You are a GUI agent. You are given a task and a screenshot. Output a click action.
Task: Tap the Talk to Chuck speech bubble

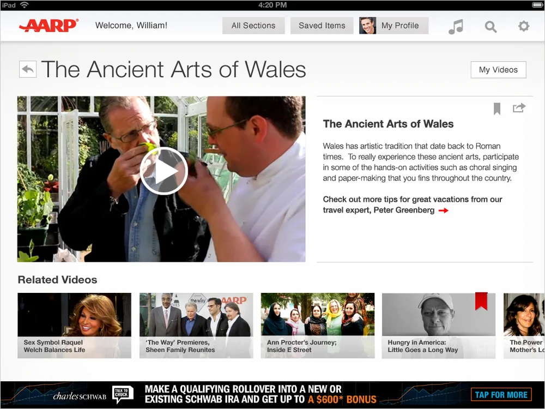click(123, 394)
